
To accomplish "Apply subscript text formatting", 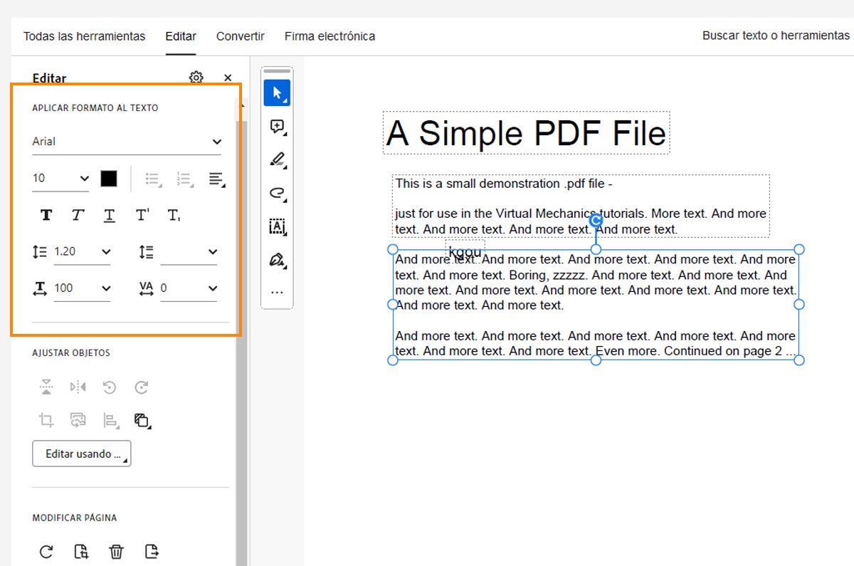I will tap(174, 215).
